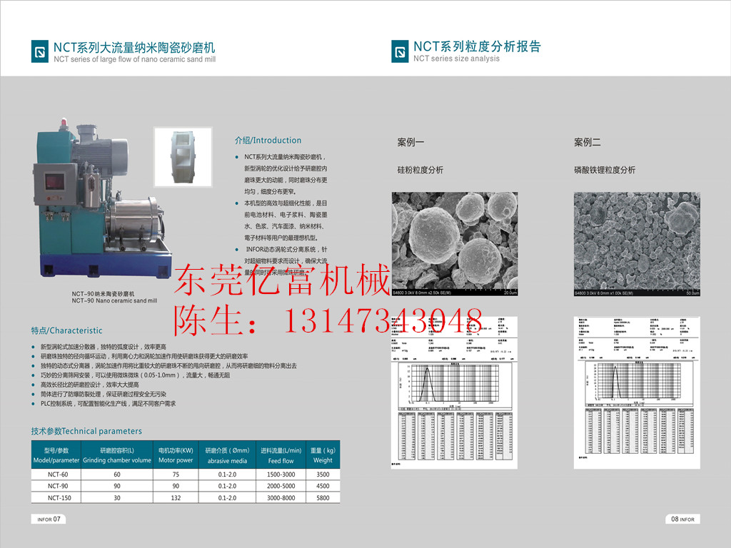The image size is (731, 548).
Task: Click the weight value "3500"
Action: (x=323, y=475)
